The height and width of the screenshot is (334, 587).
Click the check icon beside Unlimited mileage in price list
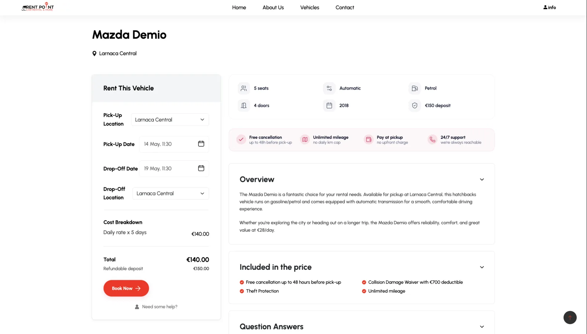point(364,291)
